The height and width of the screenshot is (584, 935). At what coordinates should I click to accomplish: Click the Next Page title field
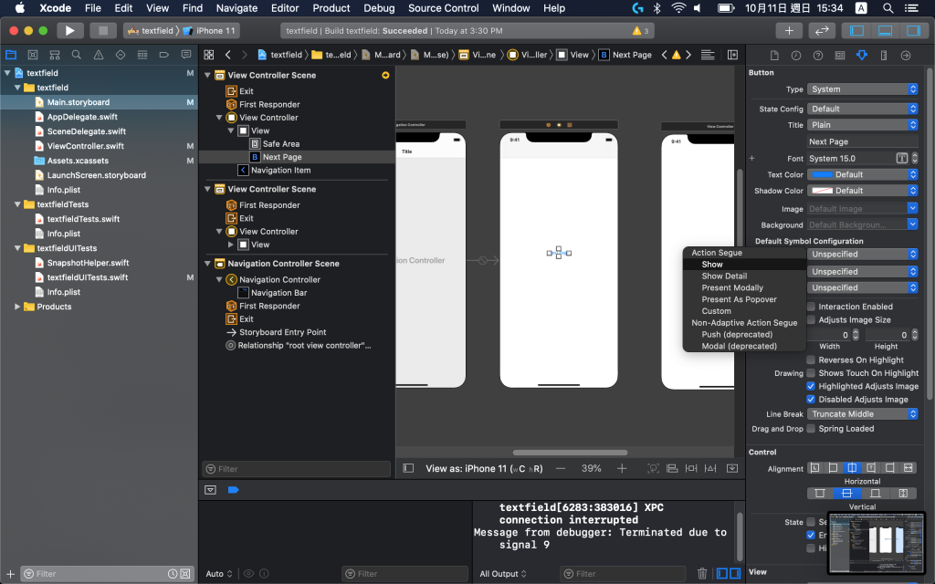(x=863, y=141)
